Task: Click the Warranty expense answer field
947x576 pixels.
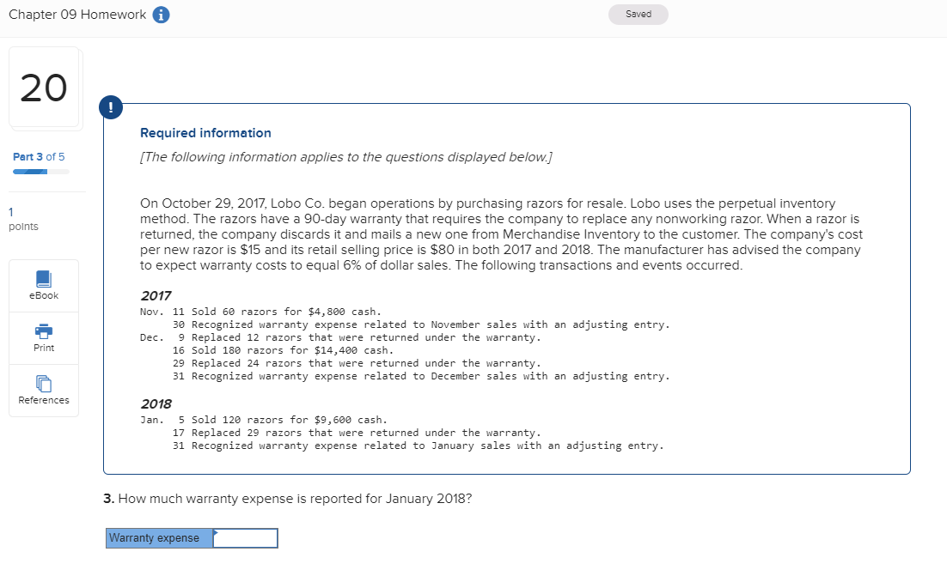Action: tap(245, 538)
